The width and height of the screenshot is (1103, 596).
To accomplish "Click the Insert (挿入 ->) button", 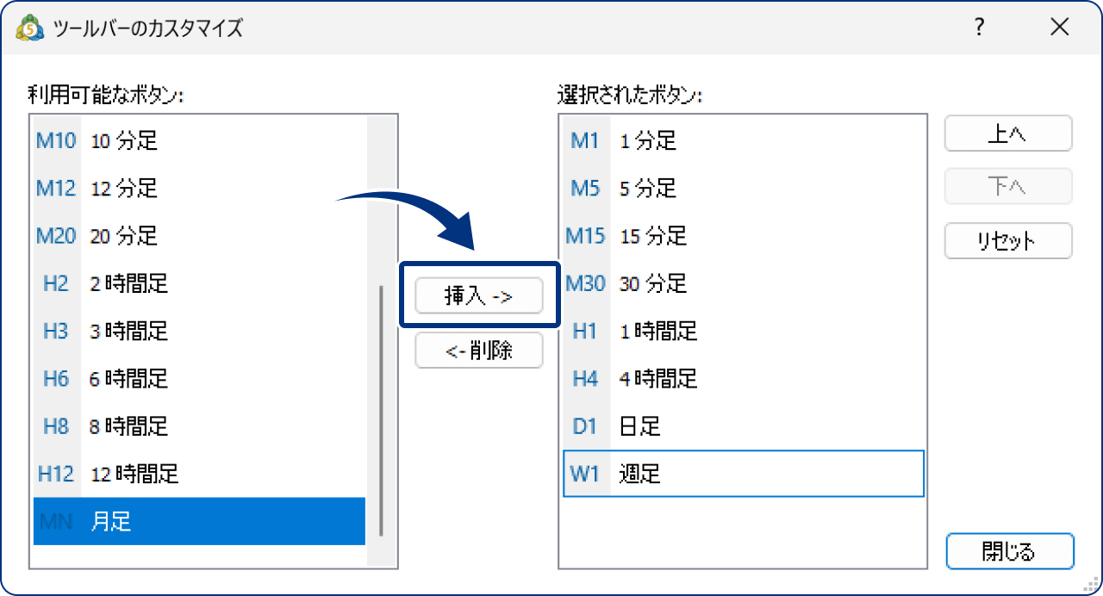I will 478,295.
